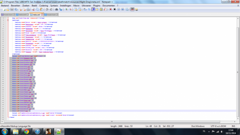Open the Documenten menu
Image resolution: width=240 pixels, height=135 pixels.
[x=108, y=6]
